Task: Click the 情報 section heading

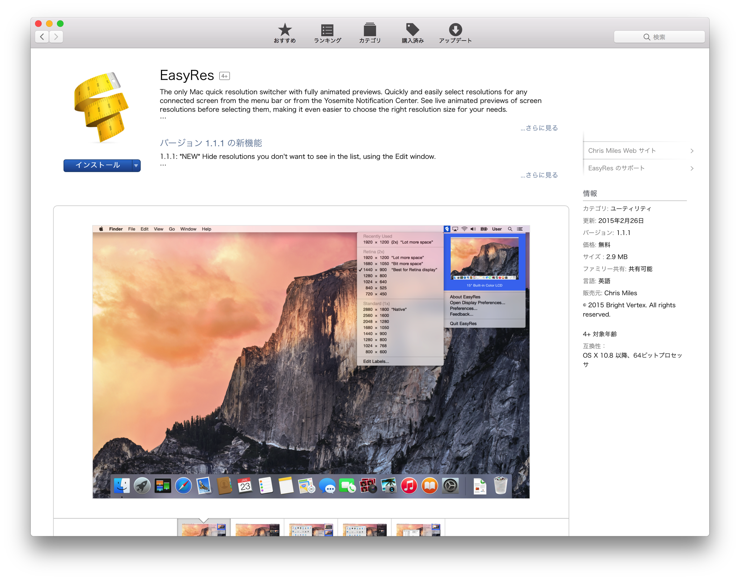Action: (x=590, y=193)
